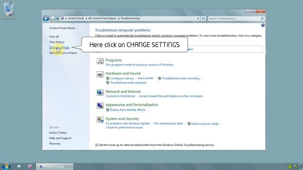
Task: Click Run programs made for previous versions of Windows
Action: point(140,65)
